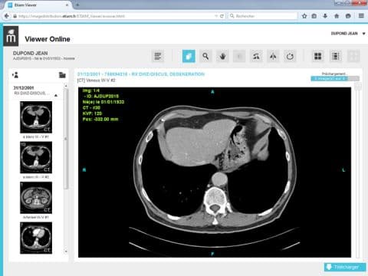Click the browser bookmark star icon

click(304, 16)
